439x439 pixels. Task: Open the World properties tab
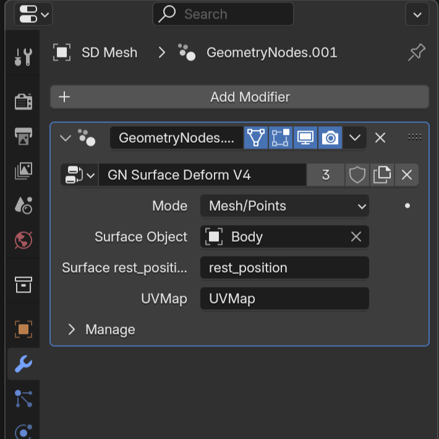click(23, 240)
